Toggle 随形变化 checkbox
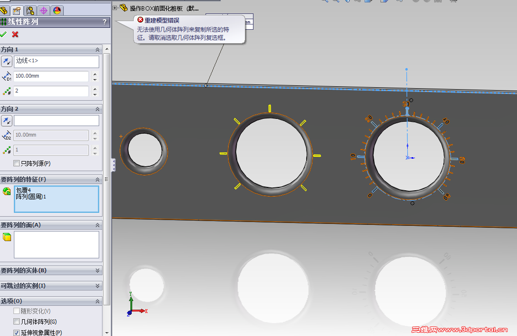 pos(16,311)
